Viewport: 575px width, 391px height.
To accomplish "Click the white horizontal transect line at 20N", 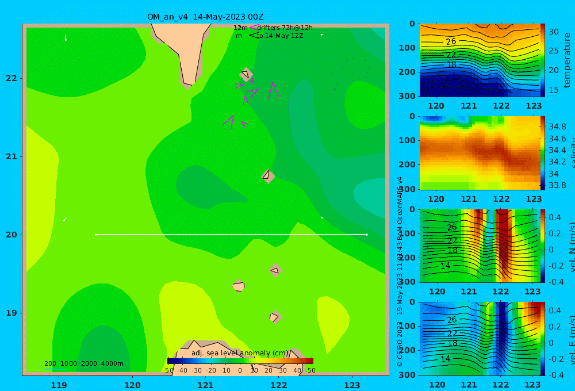I will point(231,235).
